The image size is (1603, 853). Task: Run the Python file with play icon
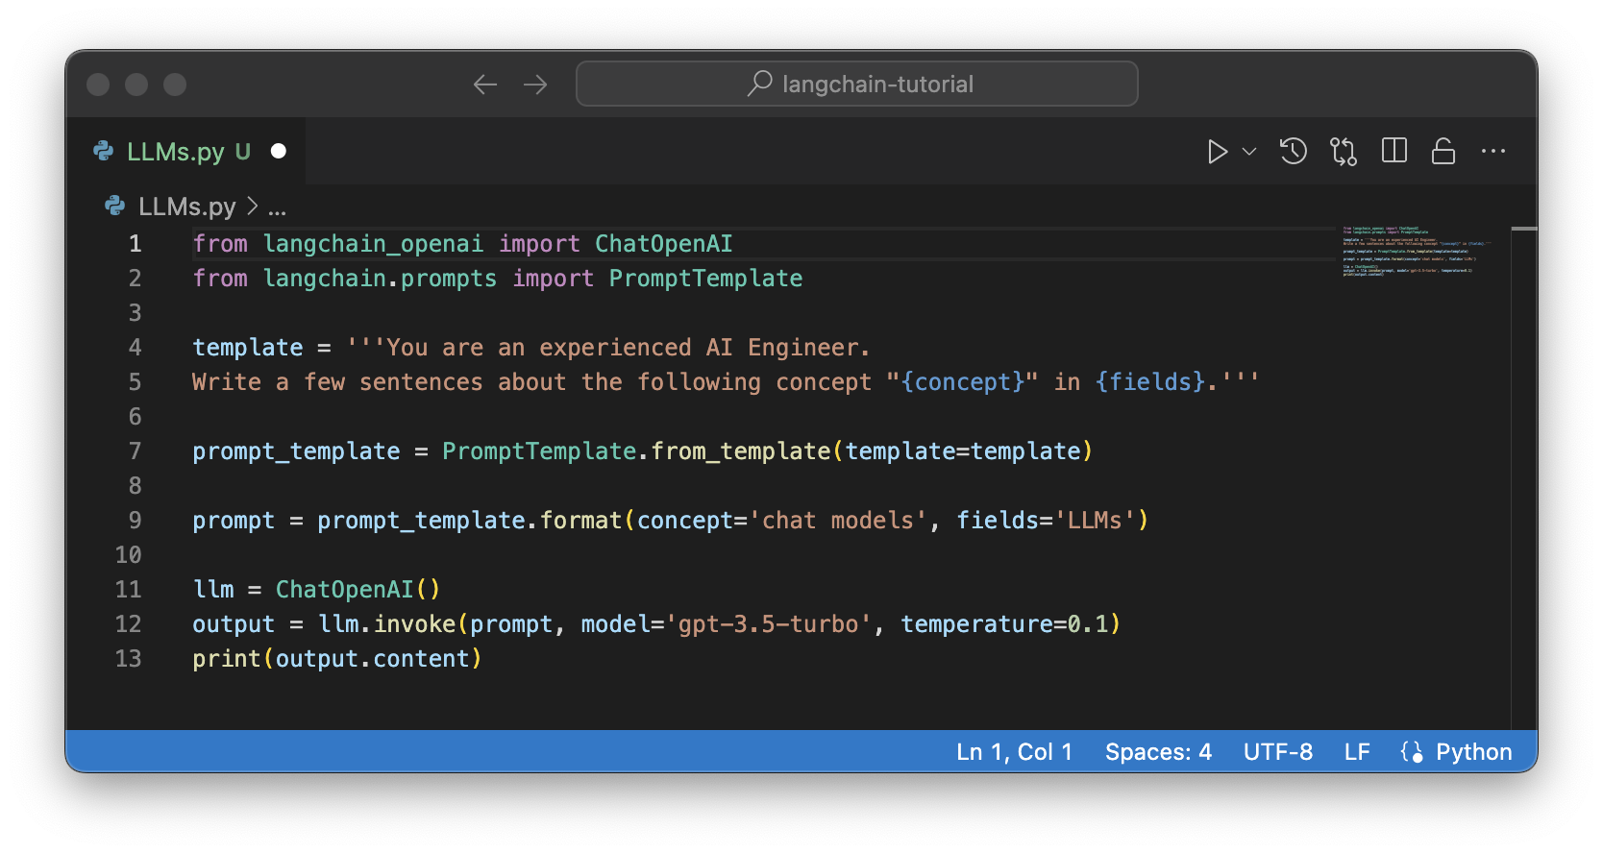point(1217,152)
